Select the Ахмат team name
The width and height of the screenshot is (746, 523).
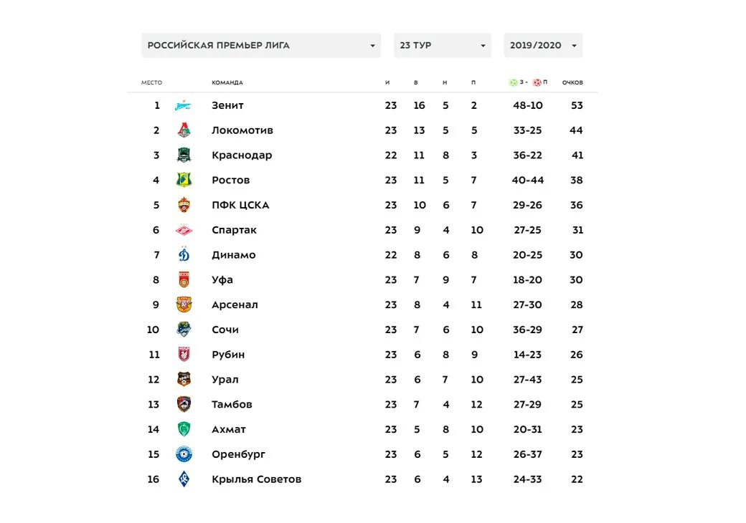coord(229,429)
